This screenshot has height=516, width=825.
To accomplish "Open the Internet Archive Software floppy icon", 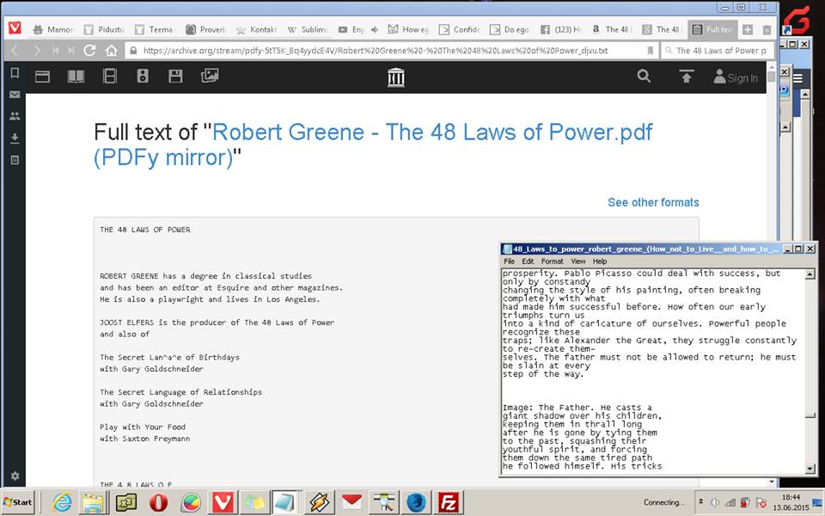I will [175, 77].
